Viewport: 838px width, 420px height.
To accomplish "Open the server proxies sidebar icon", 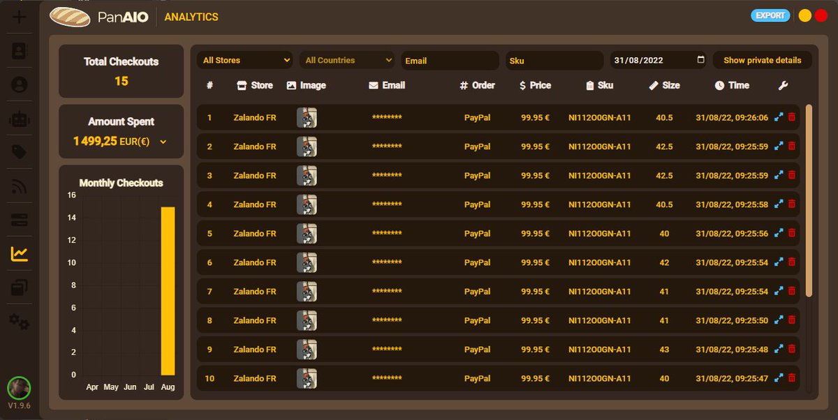I will [19, 220].
